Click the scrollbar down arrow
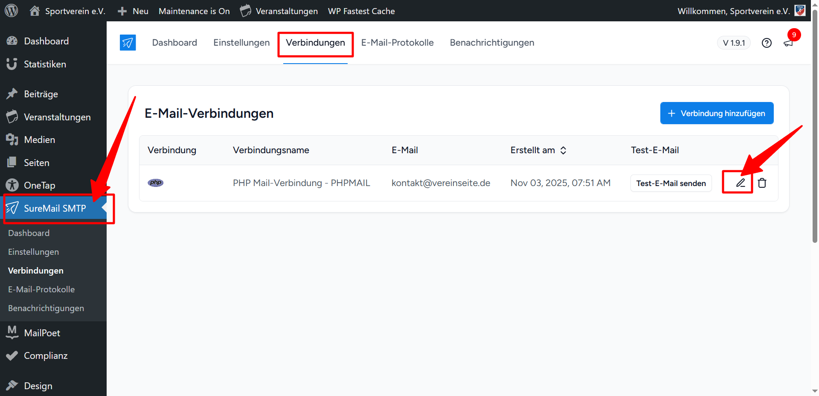This screenshot has width=819, height=396. 815,391
